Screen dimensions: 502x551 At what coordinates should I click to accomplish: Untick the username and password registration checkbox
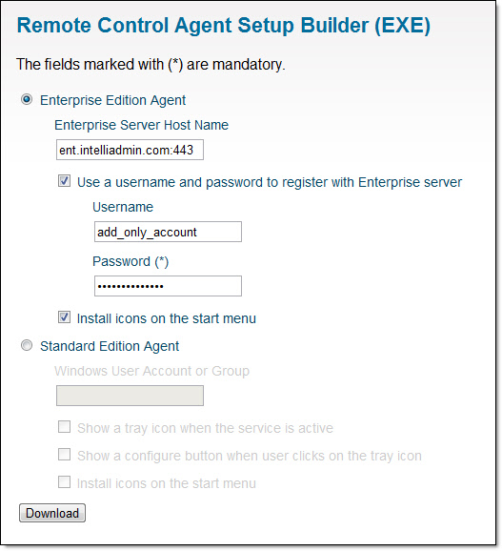click(x=64, y=181)
